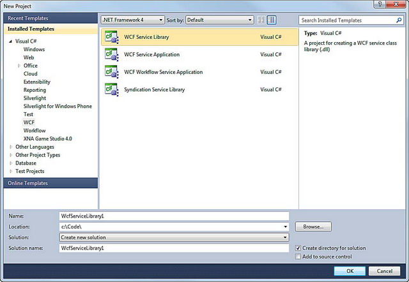Collapse the Visual C# tree node
The height and width of the screenshot is (282, 409).
(10, 41)
